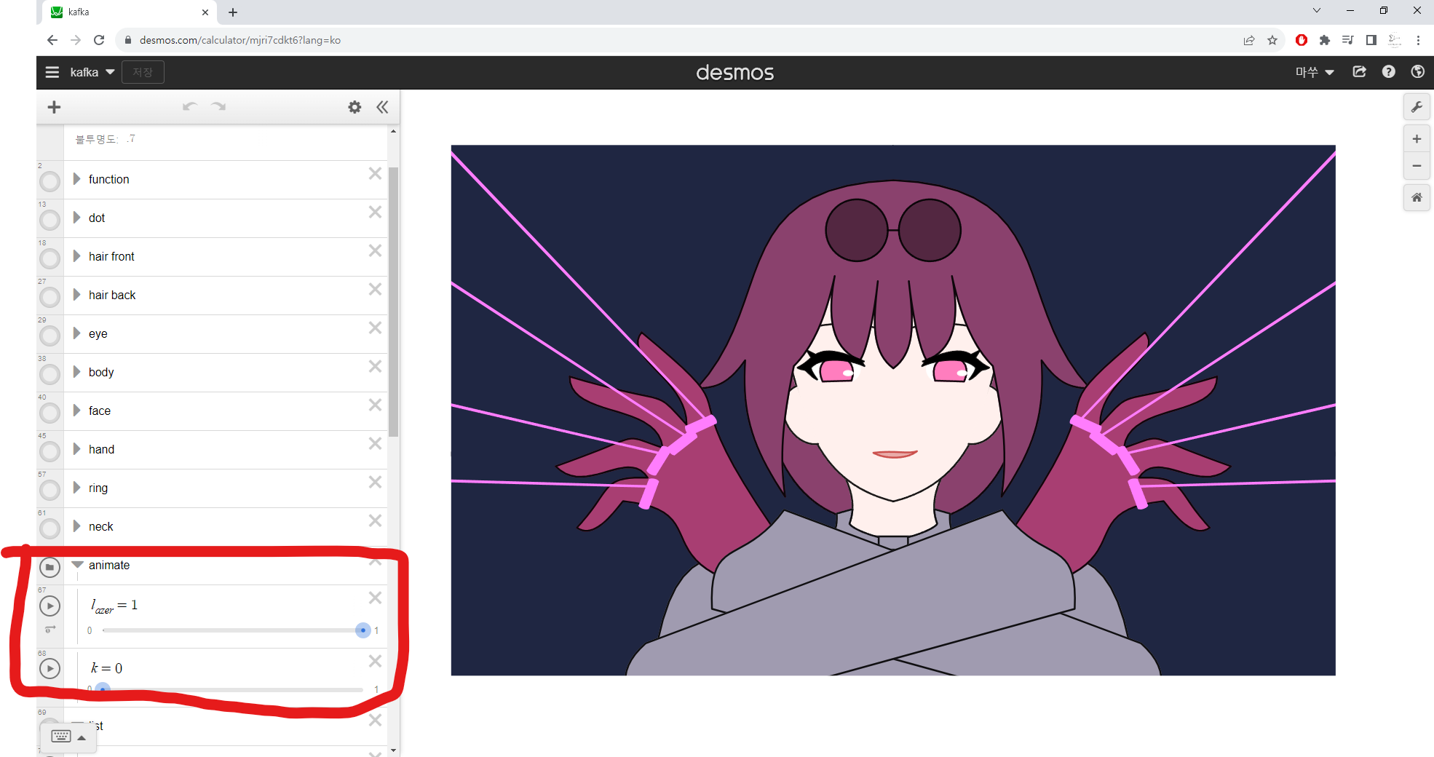
Task: Open browser extensions puzzle icon
Action: (x=1324, y=40)
